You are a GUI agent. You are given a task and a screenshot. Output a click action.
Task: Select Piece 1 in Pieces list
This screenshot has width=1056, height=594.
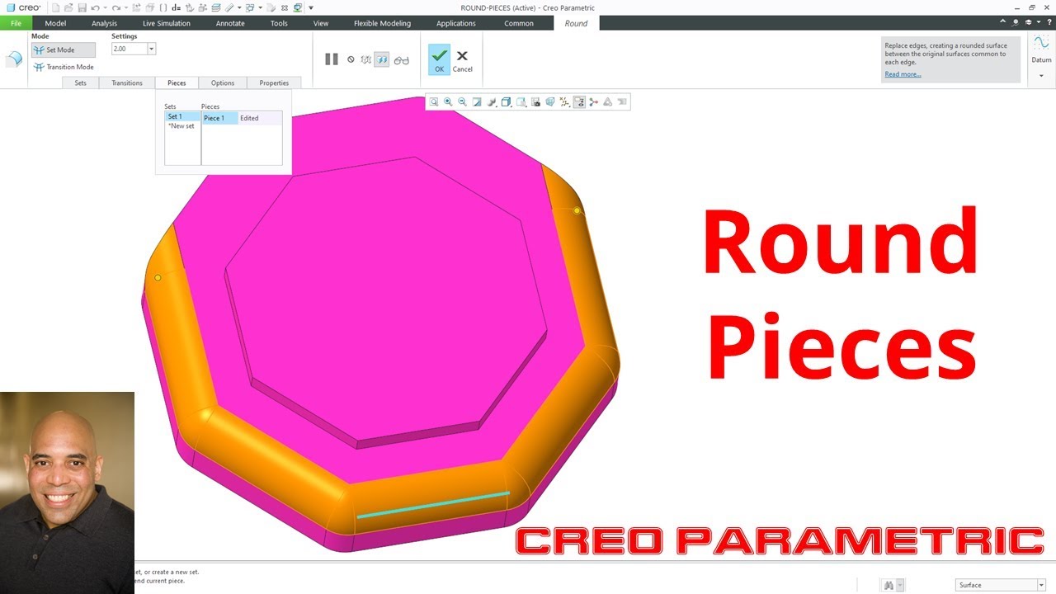(220, 118)
